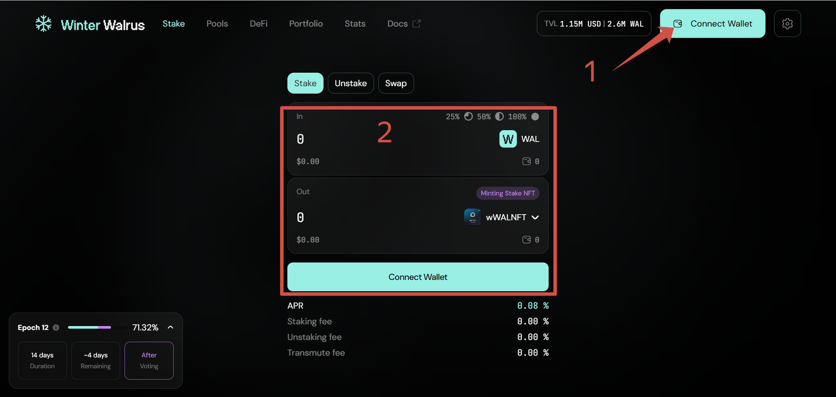
Task: Open Docs external link
Action: (403, 24)
